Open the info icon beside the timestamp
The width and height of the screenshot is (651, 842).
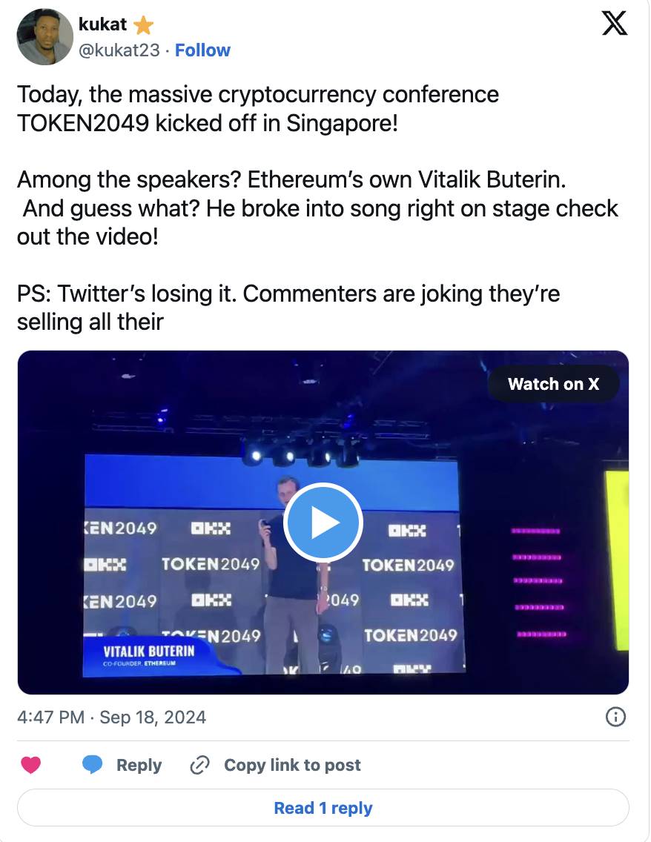[x=616, y=717]
